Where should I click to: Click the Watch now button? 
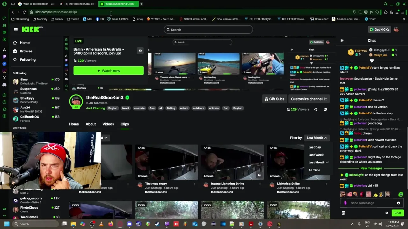108,71
